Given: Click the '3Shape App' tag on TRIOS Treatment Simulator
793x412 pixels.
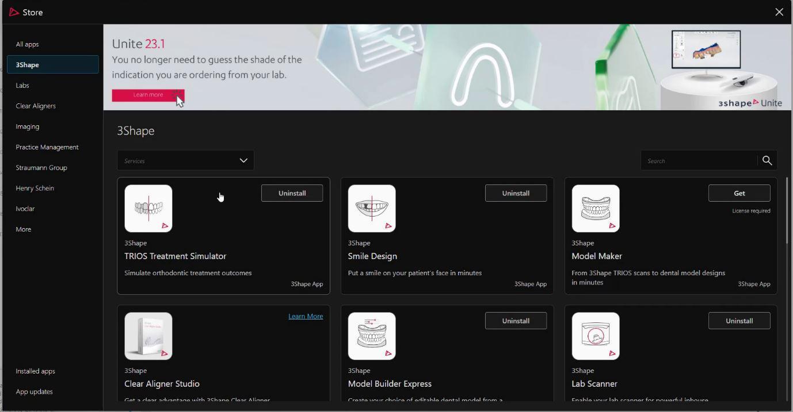Looking at the screenshot, I should (307, 284).
